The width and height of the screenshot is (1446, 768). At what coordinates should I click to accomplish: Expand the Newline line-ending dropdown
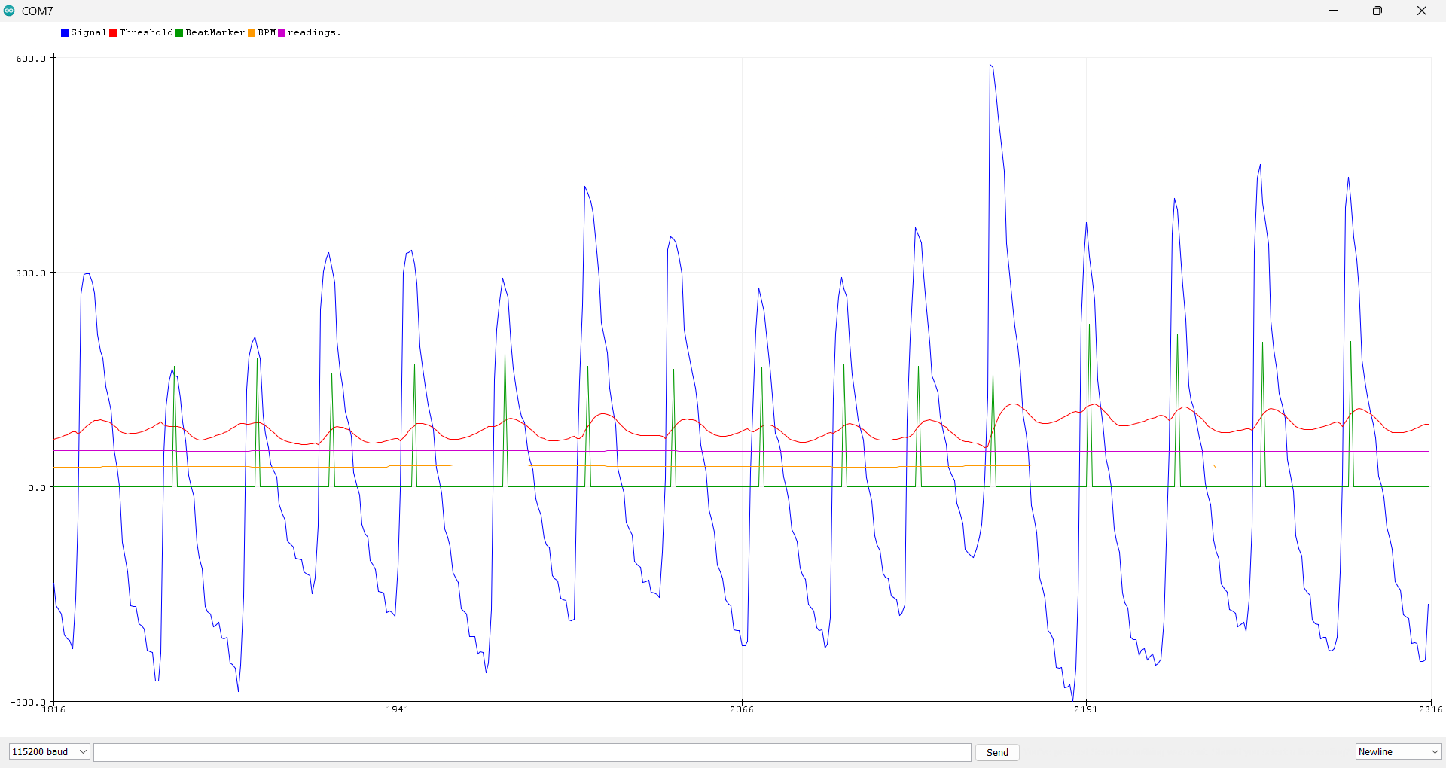click(1399, 751)
